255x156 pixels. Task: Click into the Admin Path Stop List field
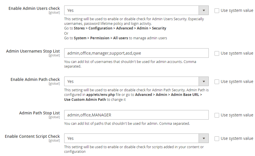pos(136,115)
